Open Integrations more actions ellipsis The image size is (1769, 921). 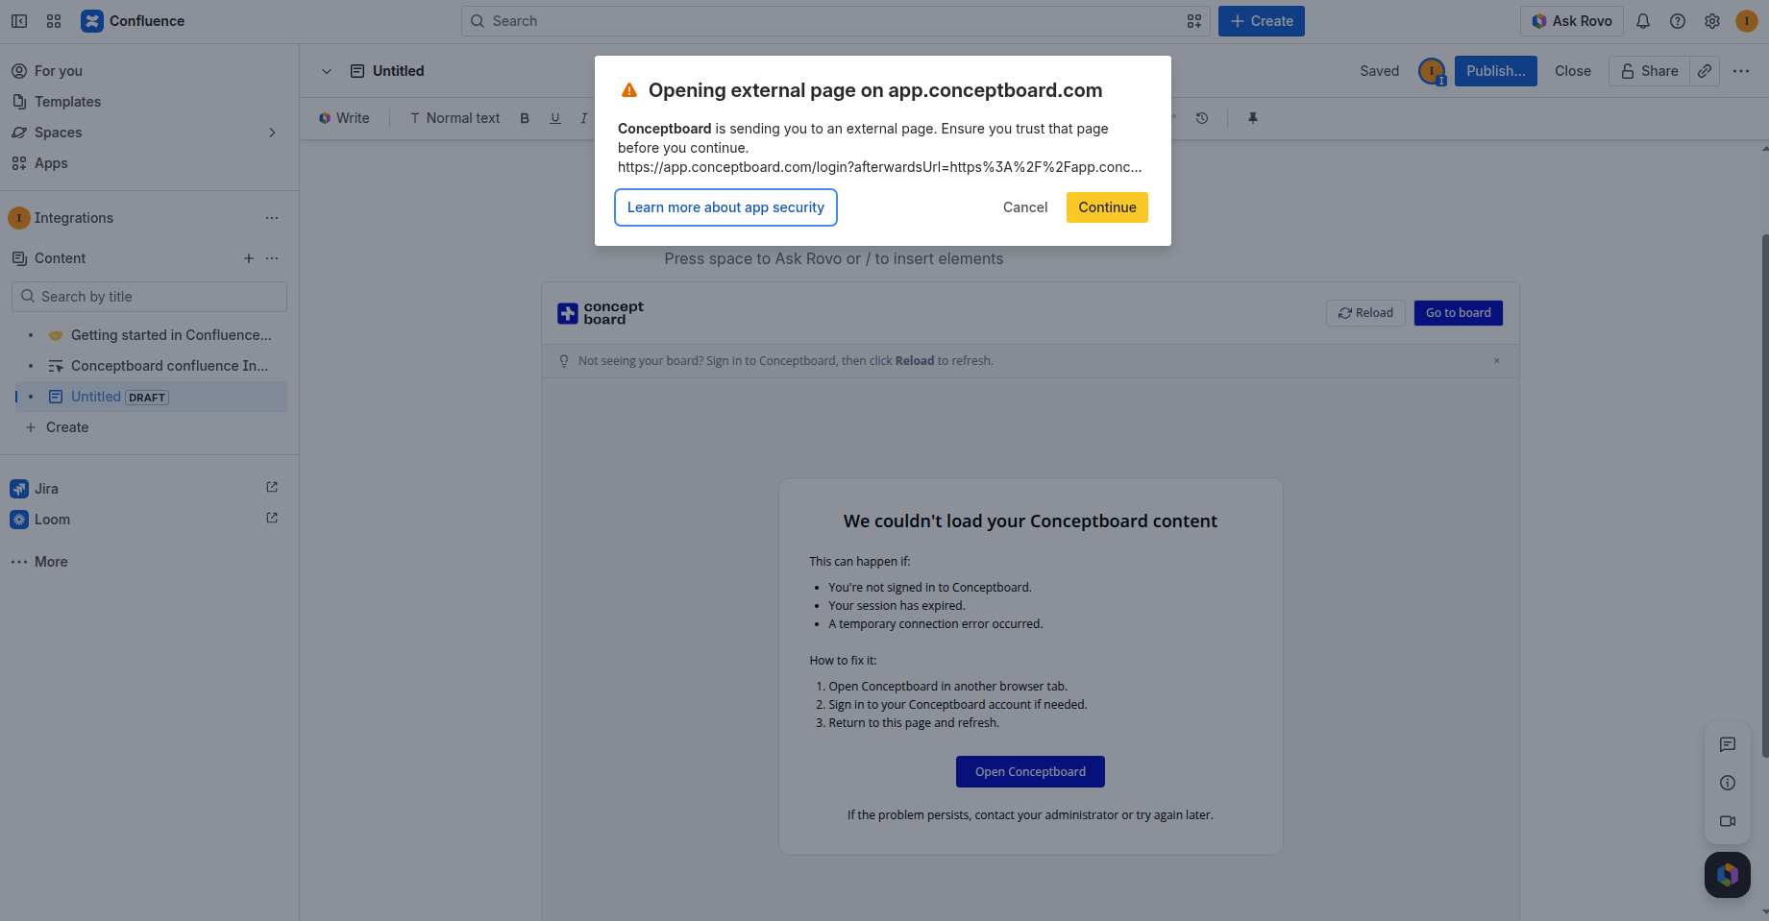point(272,218)
